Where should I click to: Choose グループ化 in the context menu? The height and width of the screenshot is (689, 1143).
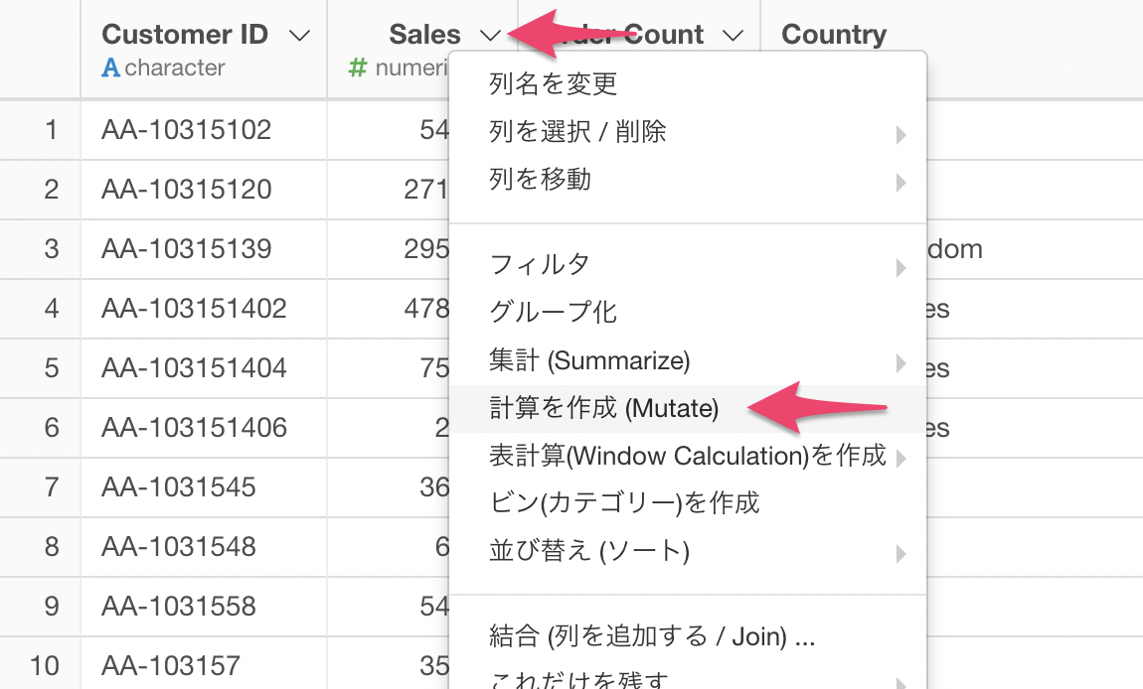pyautogui.click(x=554, y=313)
